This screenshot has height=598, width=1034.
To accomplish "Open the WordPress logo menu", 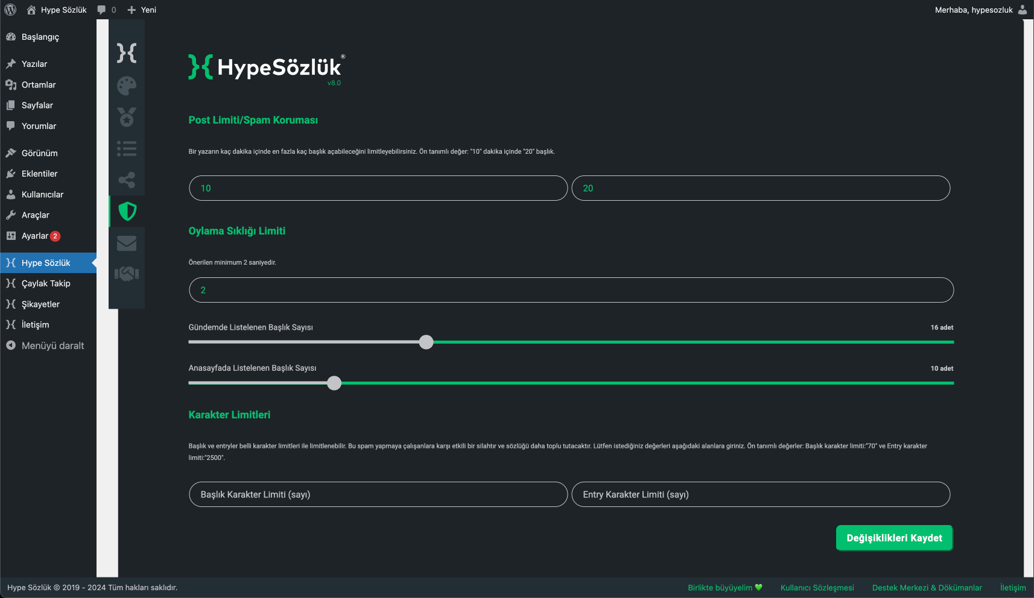I will point(10,10).
